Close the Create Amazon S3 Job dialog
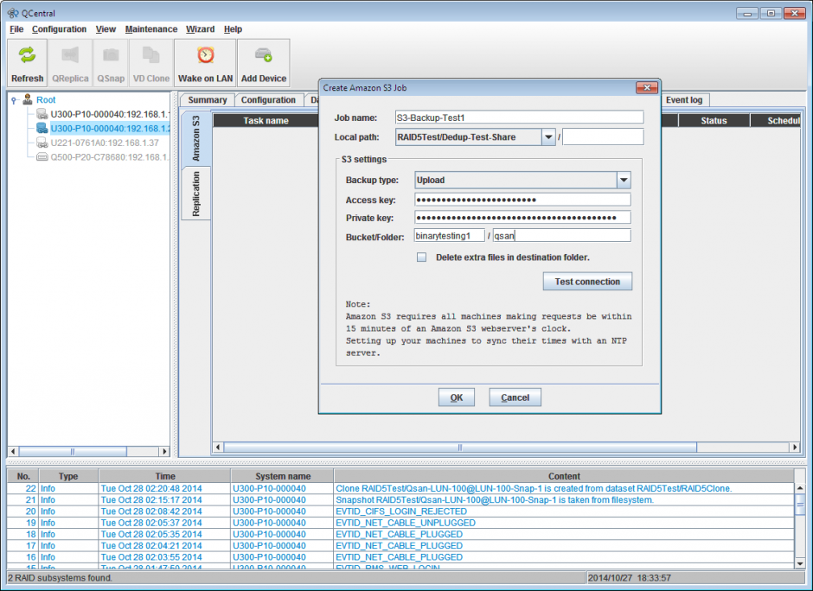The height and width of the screenshot is (591, 813). tap(647, 87)
